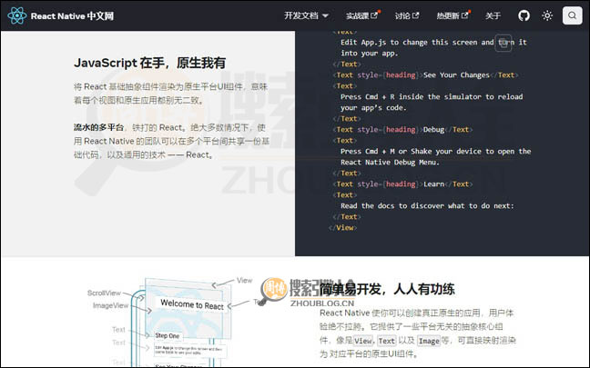Click the inline code label Image

pyautogui.click(x=429, y=341)
